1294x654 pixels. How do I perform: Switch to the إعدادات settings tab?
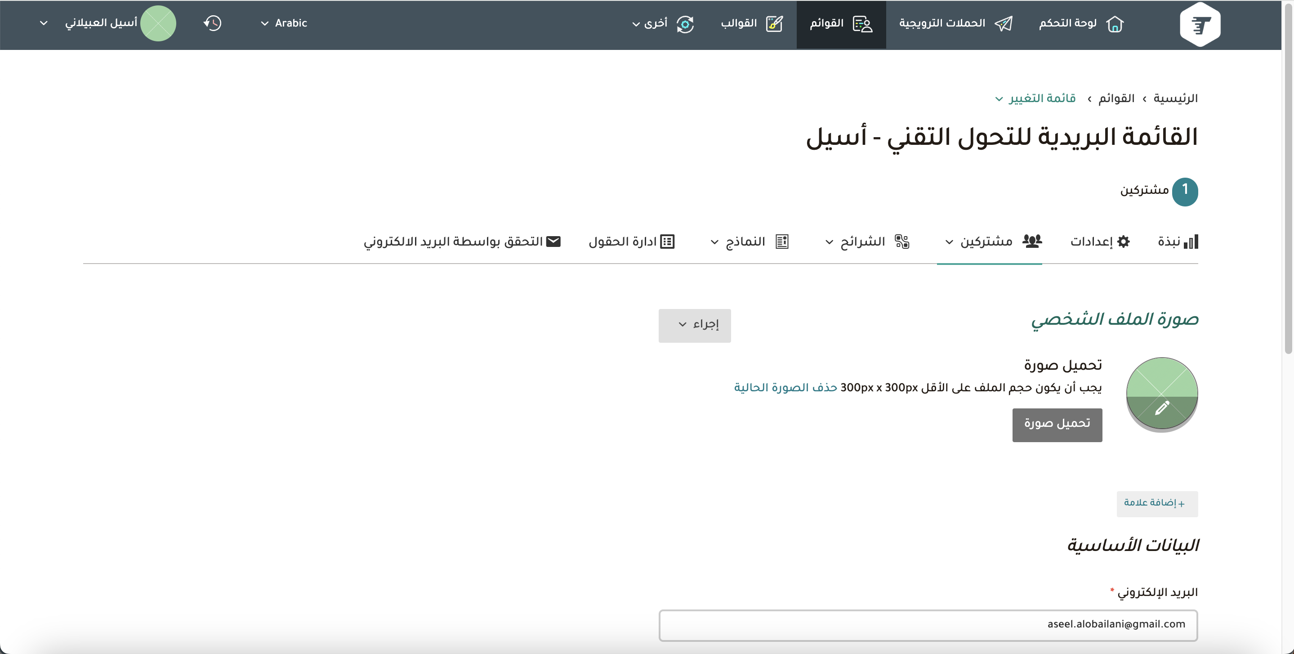point(1099,242)
